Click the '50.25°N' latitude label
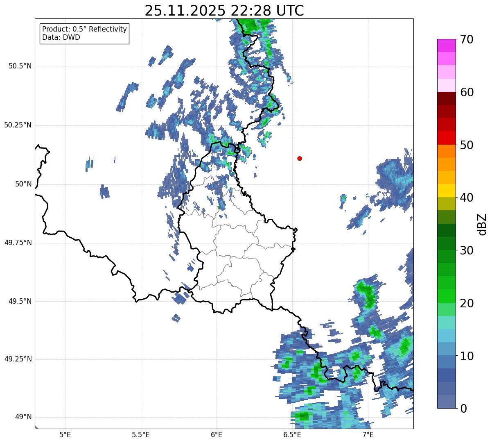The image size is (492, 443). (18, 125)
